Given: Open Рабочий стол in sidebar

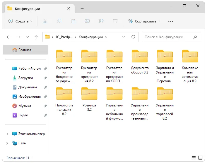Looking at the screenshot, I should click(x=26, y=69).
